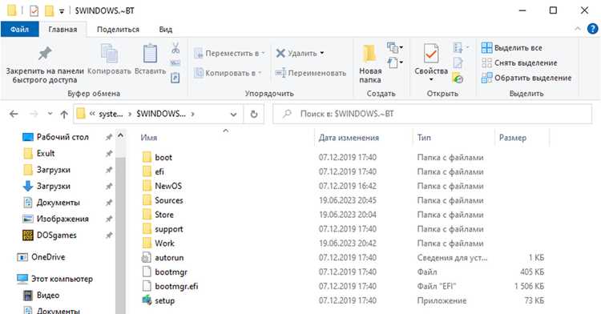Select the autorun file icon

[147, 257]
